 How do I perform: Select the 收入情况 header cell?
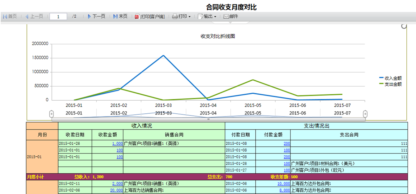pyautogui.click(x=141, y=126)
